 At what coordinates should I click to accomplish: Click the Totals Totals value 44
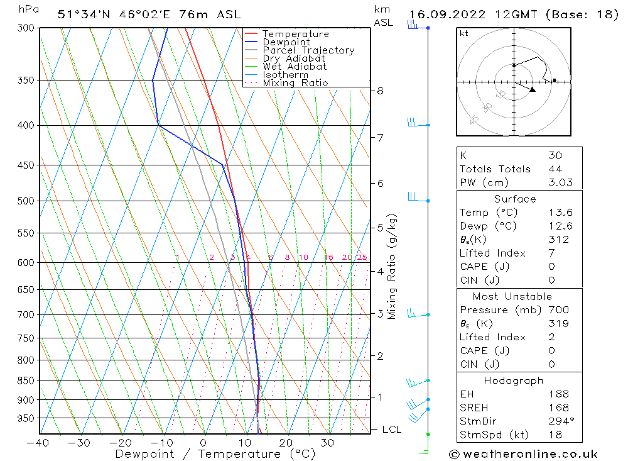pyautogui.click(x=556, y=169)
